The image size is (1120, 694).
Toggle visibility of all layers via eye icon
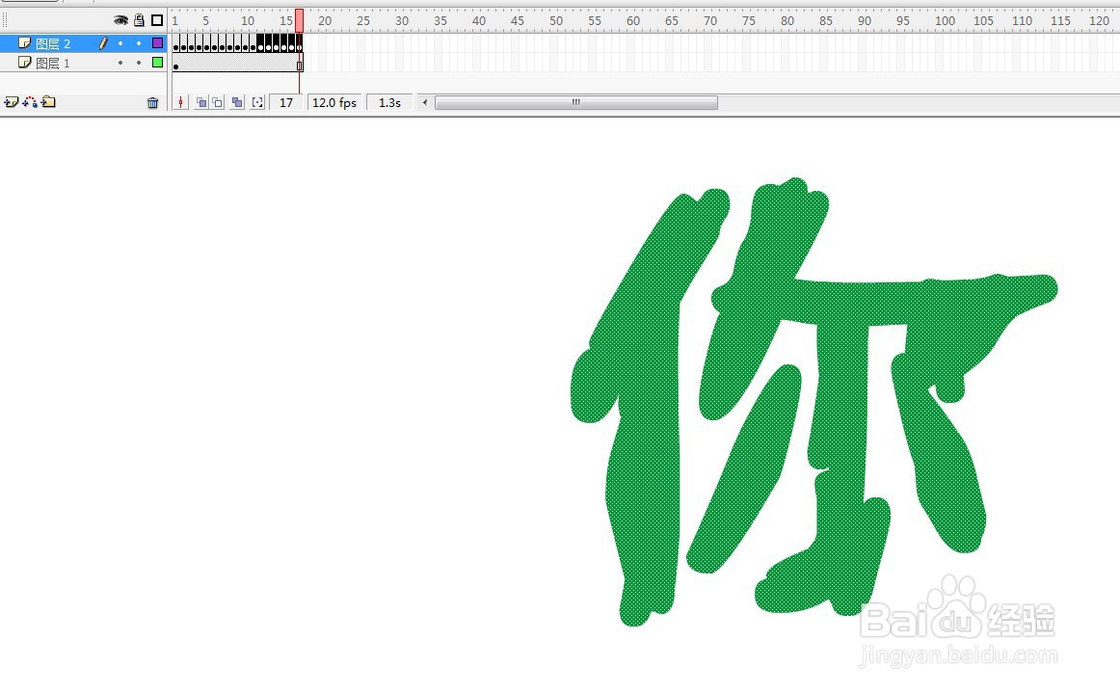click(x=120, y=19)
